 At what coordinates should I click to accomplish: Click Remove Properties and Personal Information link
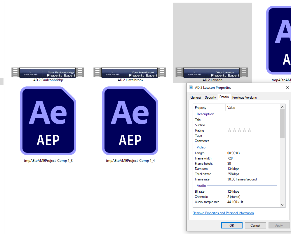223,213
